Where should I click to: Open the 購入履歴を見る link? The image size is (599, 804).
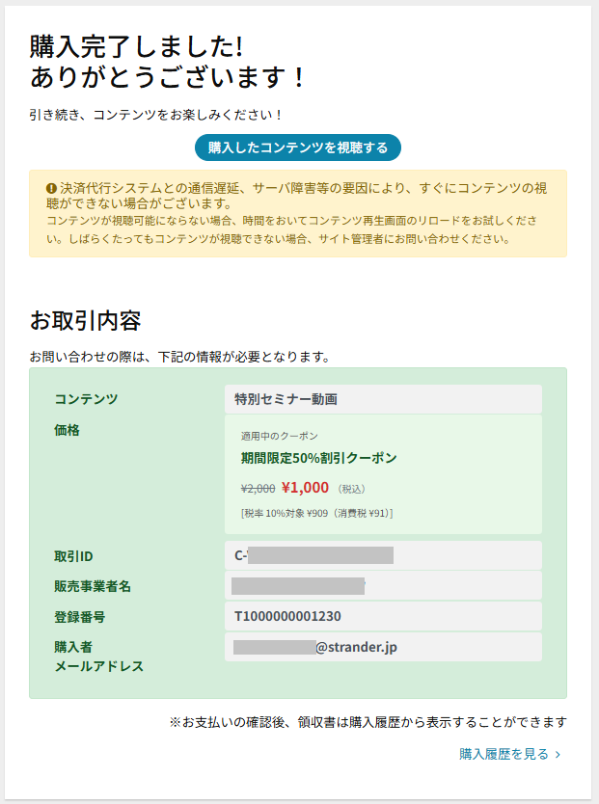pos(504,754)
